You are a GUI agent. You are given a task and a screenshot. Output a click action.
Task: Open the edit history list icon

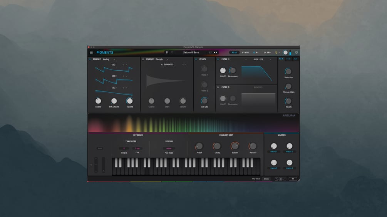pyautogui.click(x=281, y=179)
